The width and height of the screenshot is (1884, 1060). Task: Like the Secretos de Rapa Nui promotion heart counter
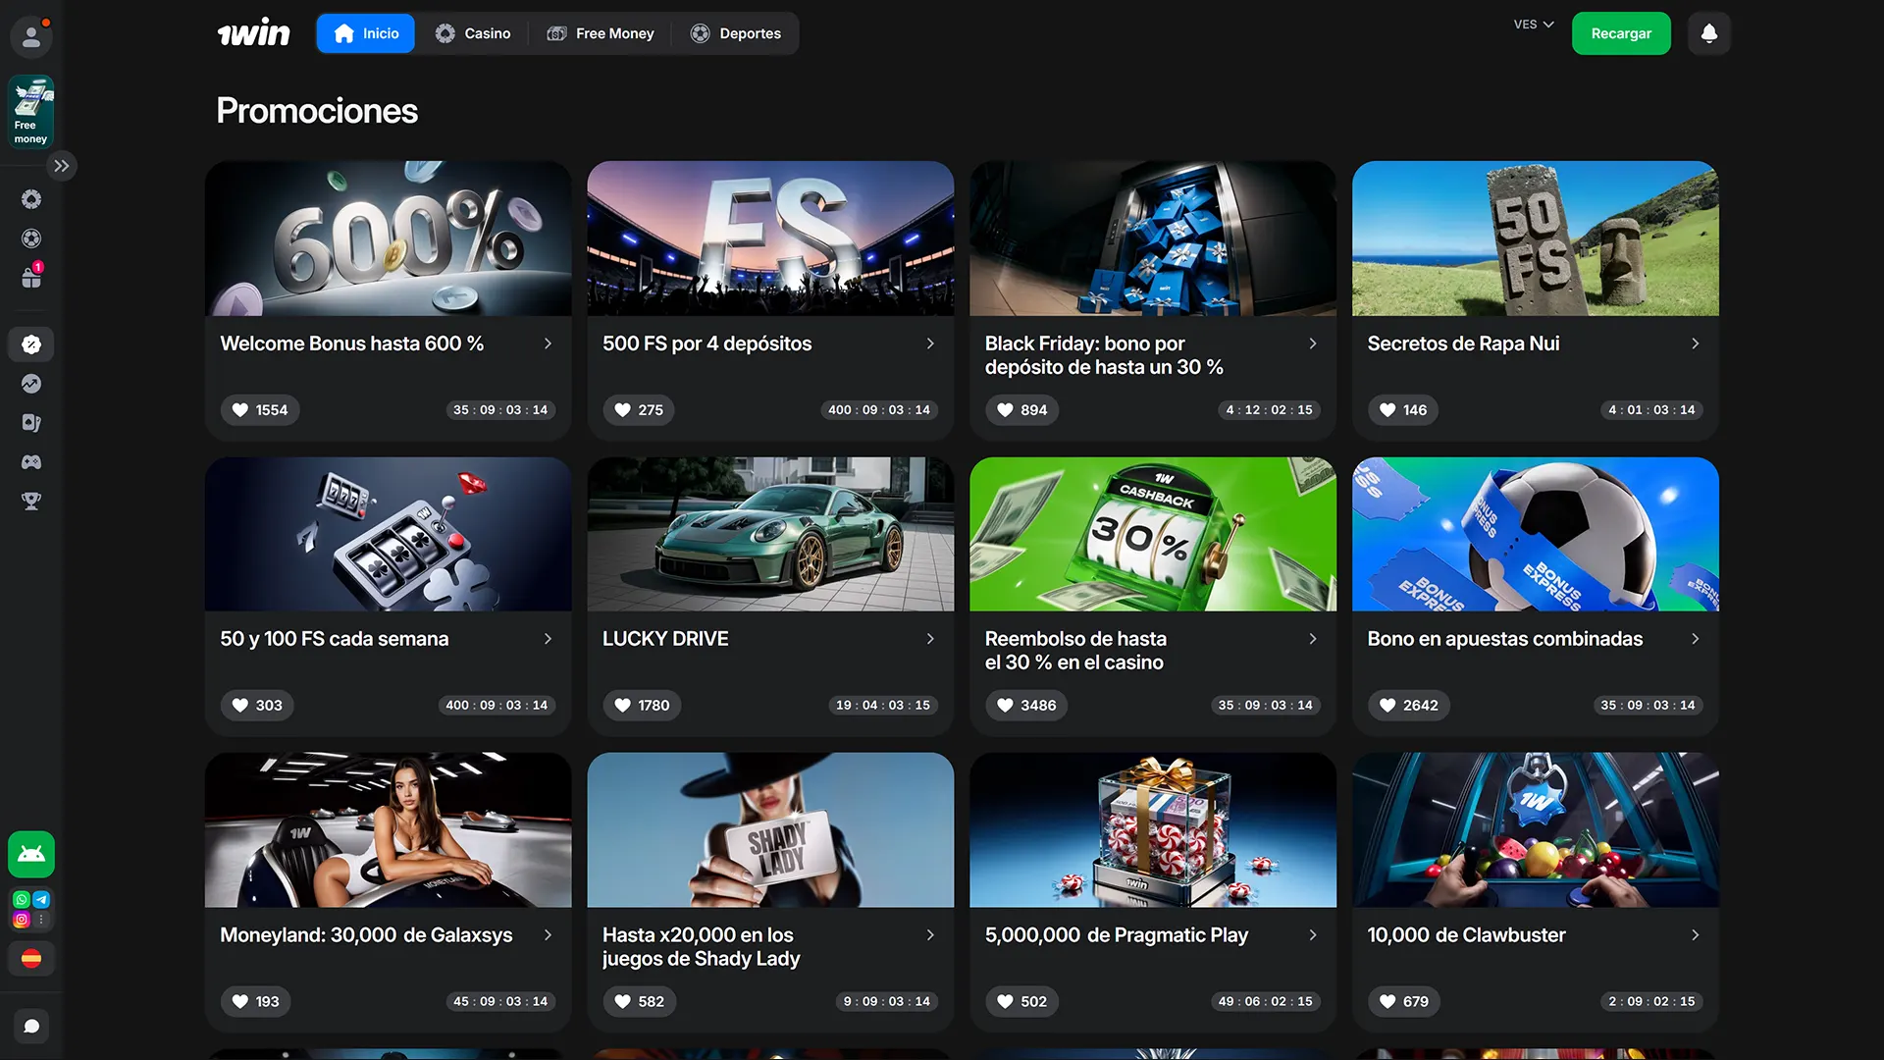point(1402,410)
